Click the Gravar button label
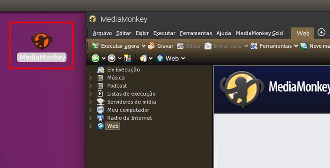Screen dimensions: 330x168 (x=165, y=46)
